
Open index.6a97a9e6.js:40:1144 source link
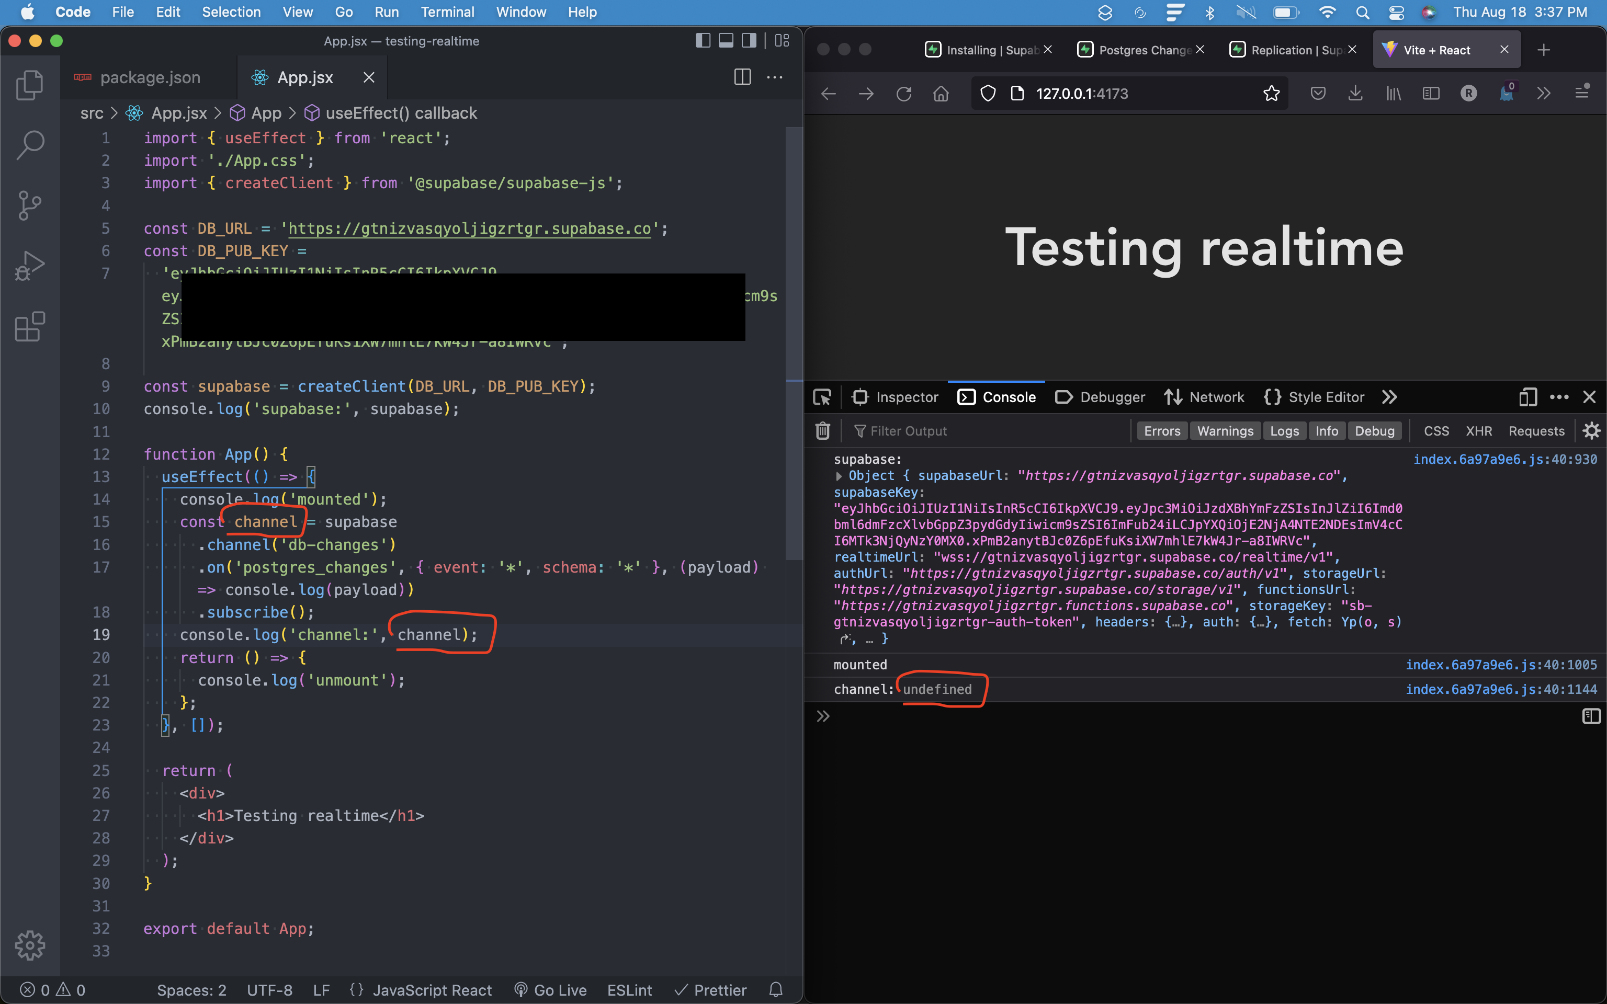tap(1501, 689)
